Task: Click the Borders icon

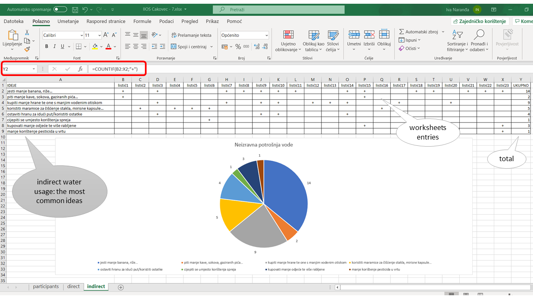Action: coord(79,47)
